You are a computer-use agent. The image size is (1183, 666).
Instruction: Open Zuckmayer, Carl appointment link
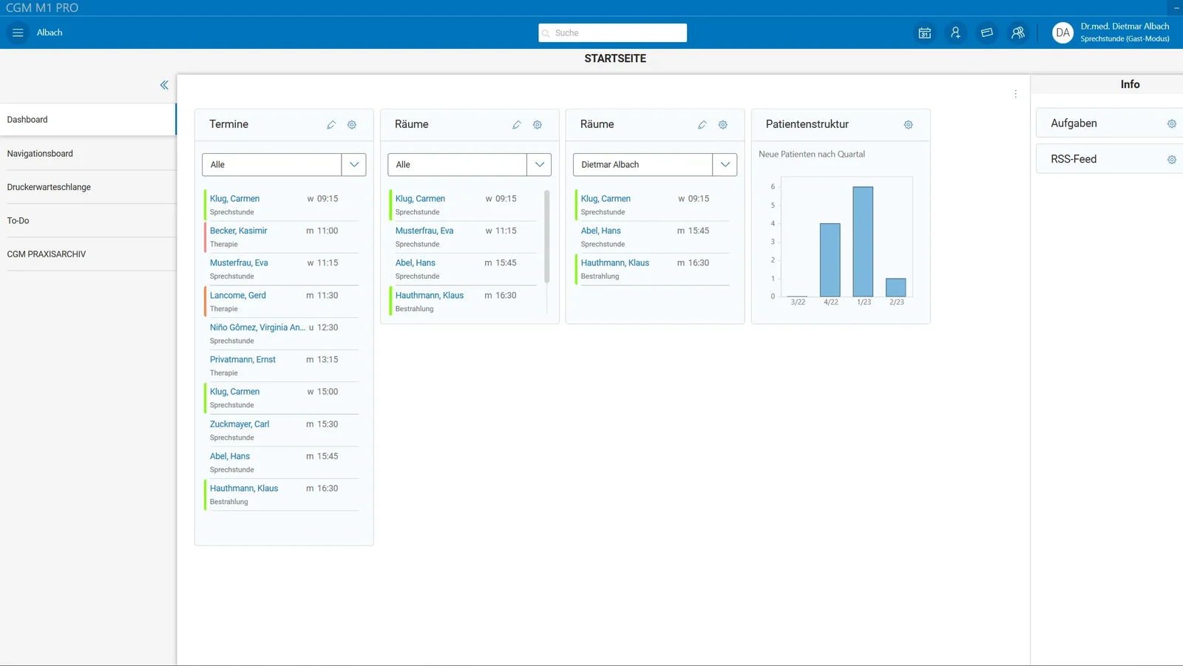click(x=240, y=424)
